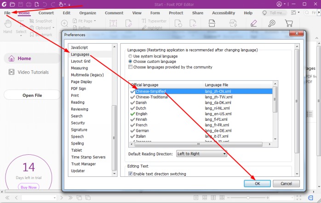The image size is (321, 203).
Task: Select Languages in preferences list
Action: tap(80, 54)
